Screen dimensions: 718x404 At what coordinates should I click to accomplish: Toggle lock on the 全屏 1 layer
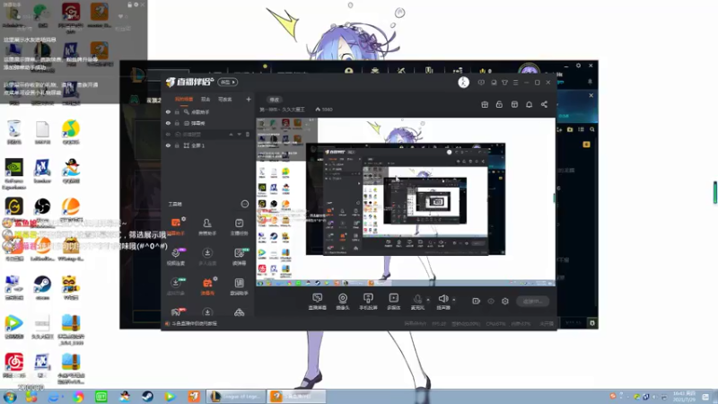point(177,145)
